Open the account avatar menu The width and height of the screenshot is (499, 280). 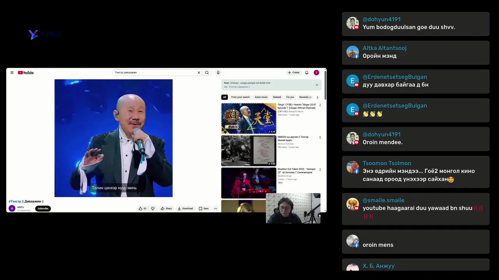[x=317, y=73]
